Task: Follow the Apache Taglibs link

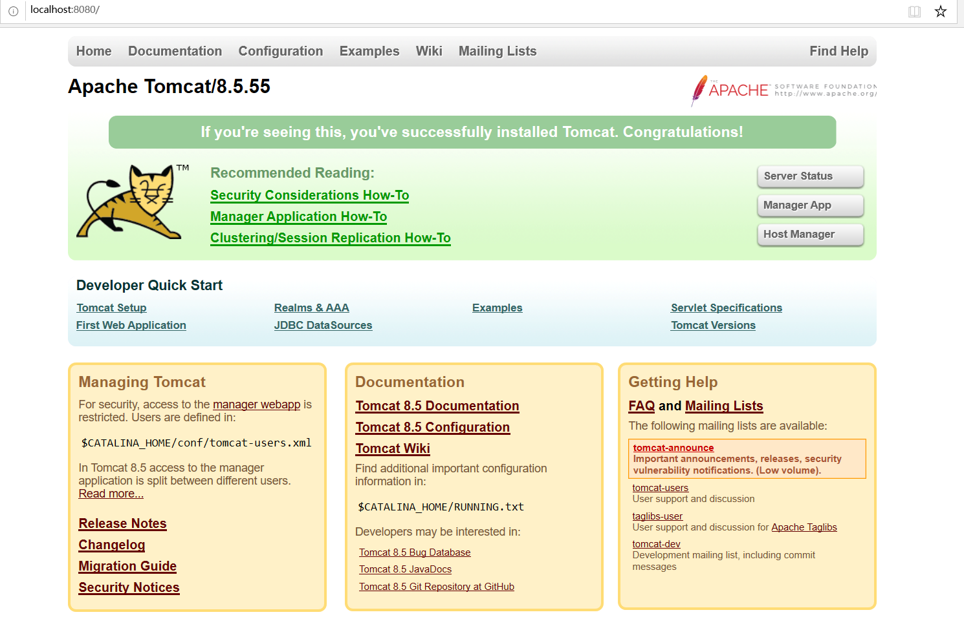Action: pyautogui.click(x=804, y=527)
